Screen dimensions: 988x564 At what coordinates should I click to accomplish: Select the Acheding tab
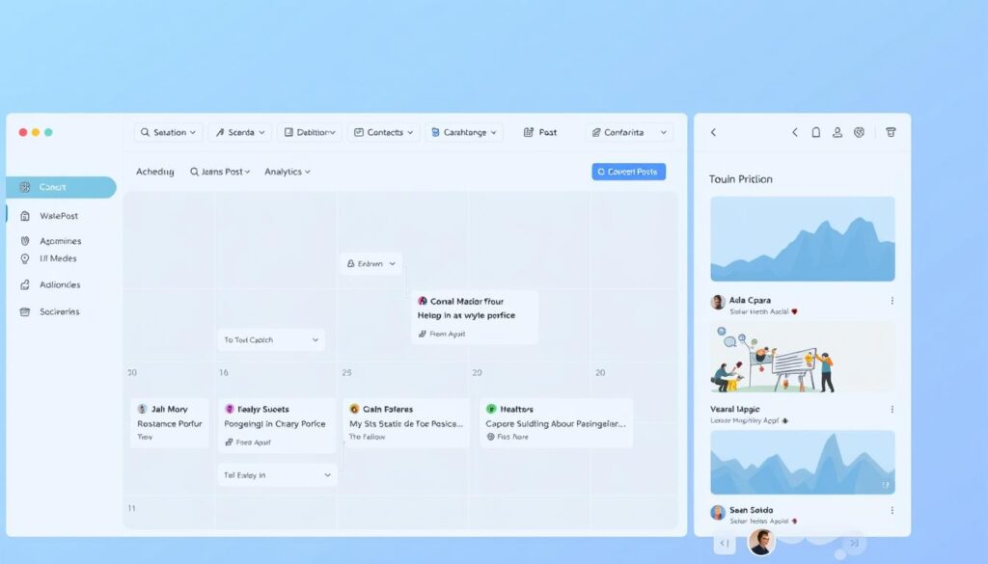(154, 172)
